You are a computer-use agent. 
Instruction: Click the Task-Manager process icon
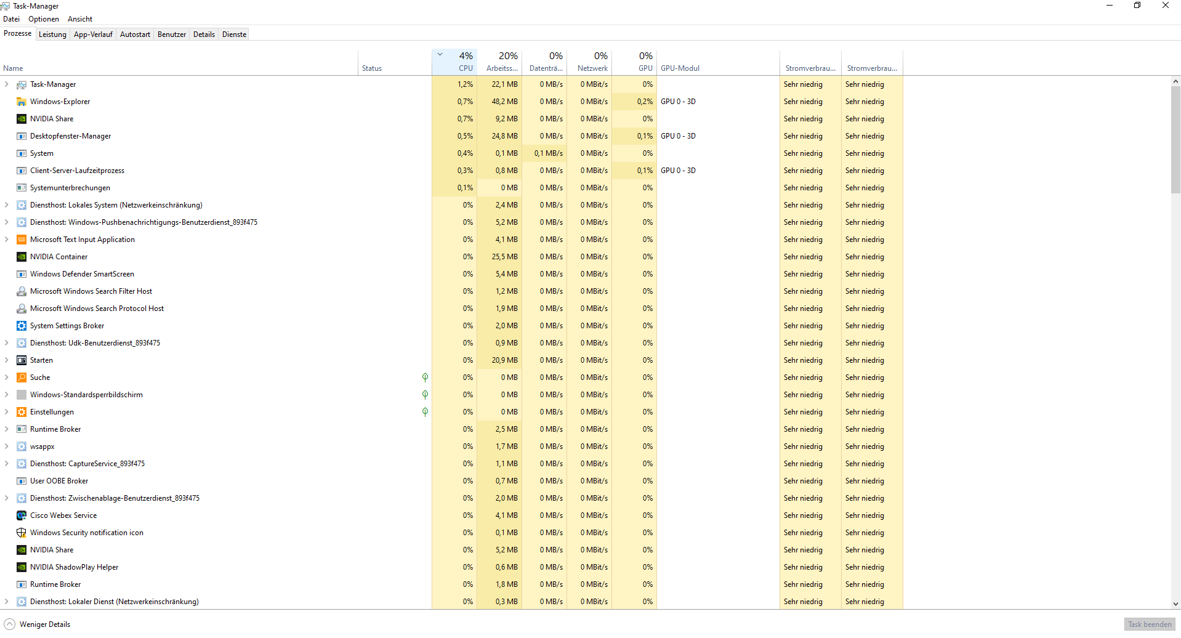(22, 84)
